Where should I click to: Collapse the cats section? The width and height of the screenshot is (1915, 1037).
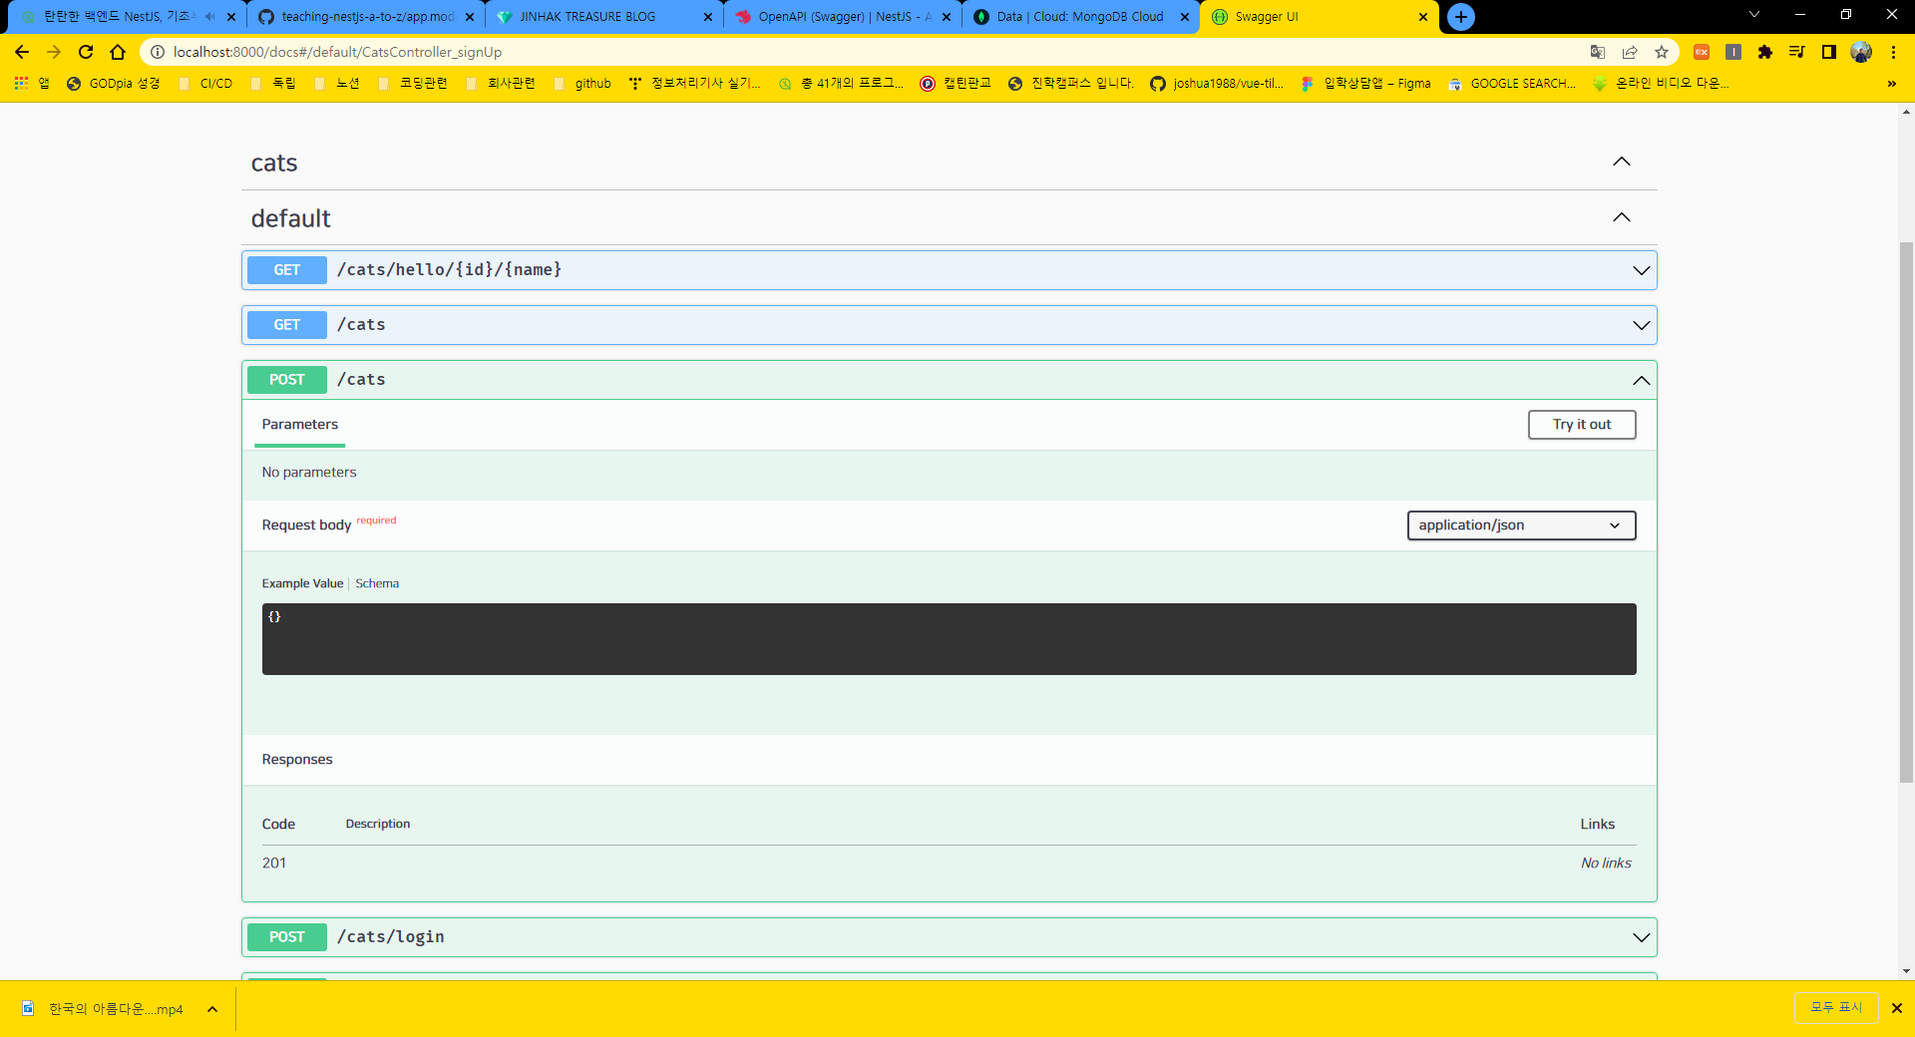coord(1622,162)
